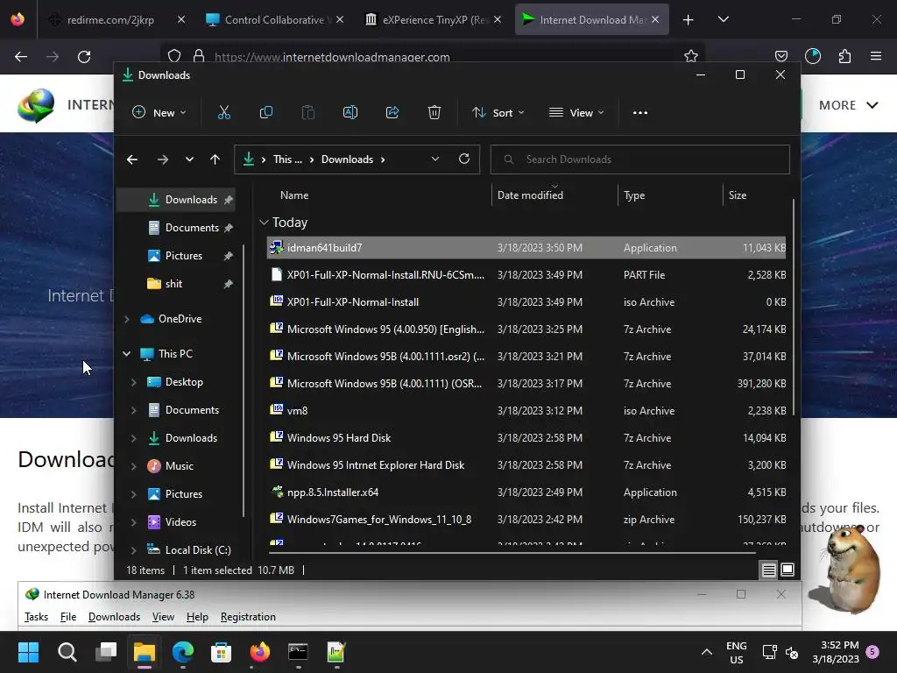Switch to Control Collaborative tab
The image size is (897, 673).
pos(274,19)
